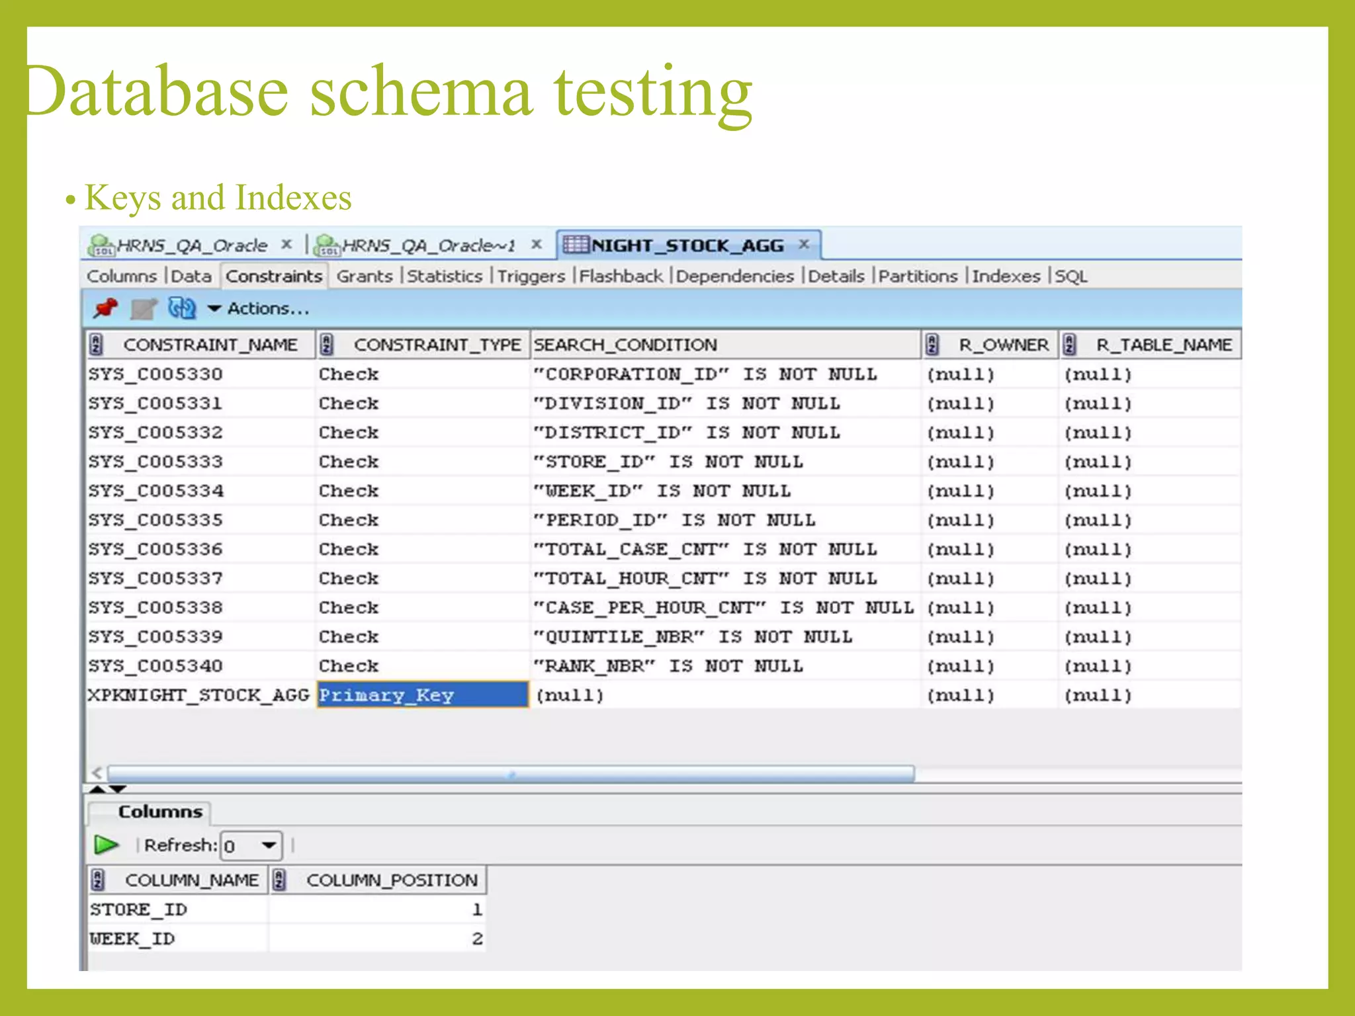This screenshot has height=1016, width=1355.
Task: Click the green run/refresh play icon
Action: click(106, 845)
